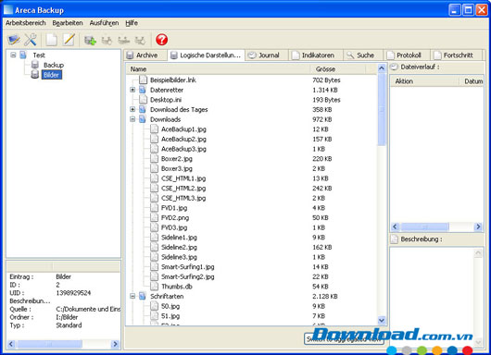Image resolution: width=491 pixels, height=355 pixels.
Task: Open the Bearbeiten menu
Action: 68,23
